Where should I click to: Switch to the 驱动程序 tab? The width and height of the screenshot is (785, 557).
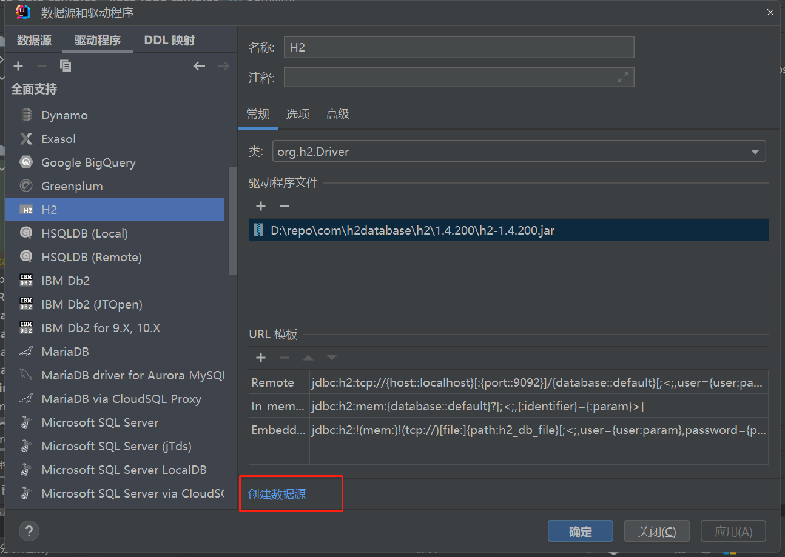point(98,41)
